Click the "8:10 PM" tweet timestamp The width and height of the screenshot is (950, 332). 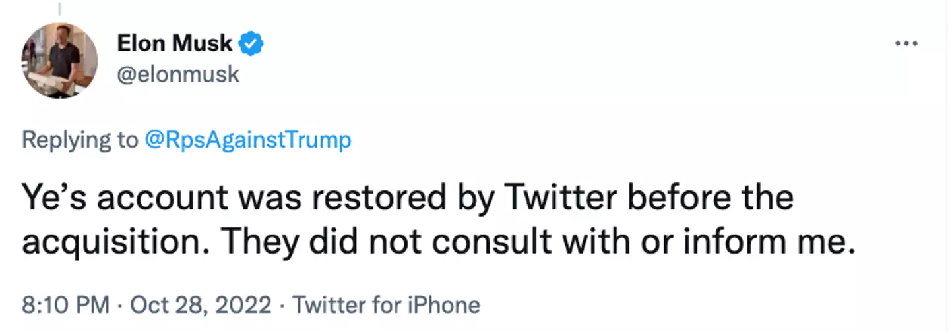[65, 305]
